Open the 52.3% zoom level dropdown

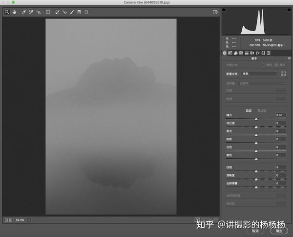pyautogui.click(x=29, y=220)
